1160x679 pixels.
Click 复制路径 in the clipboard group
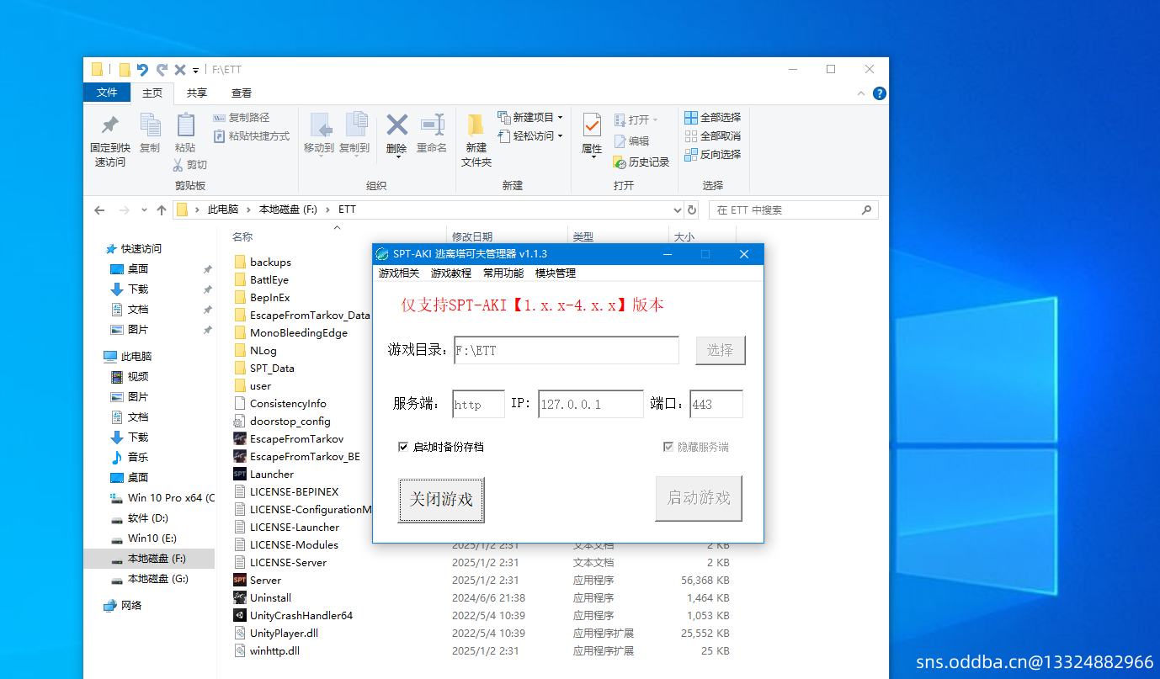[242, 118]
